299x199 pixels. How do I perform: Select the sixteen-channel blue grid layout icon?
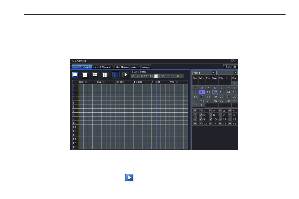(x=116, y=75)
